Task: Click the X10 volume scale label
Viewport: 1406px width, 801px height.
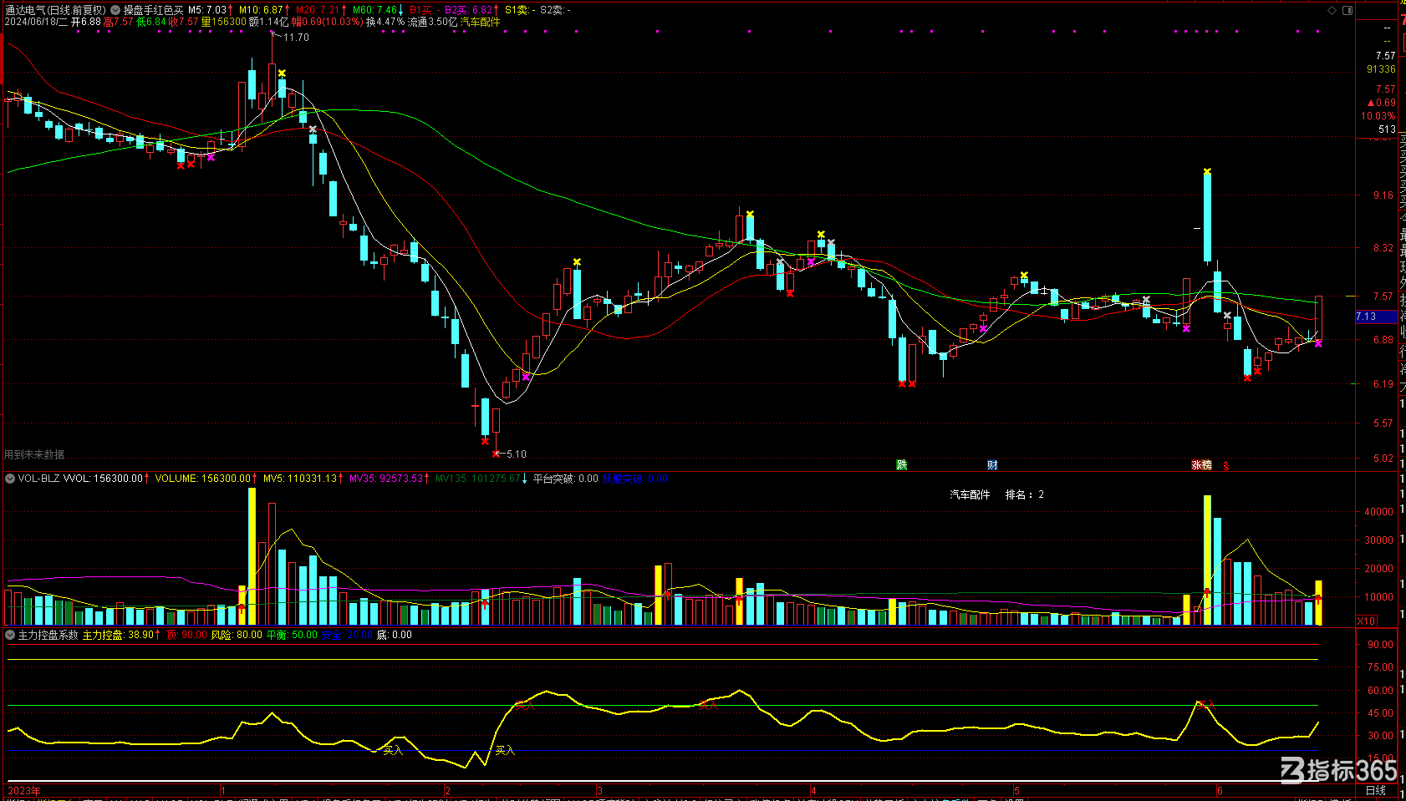Action: 1366,621
